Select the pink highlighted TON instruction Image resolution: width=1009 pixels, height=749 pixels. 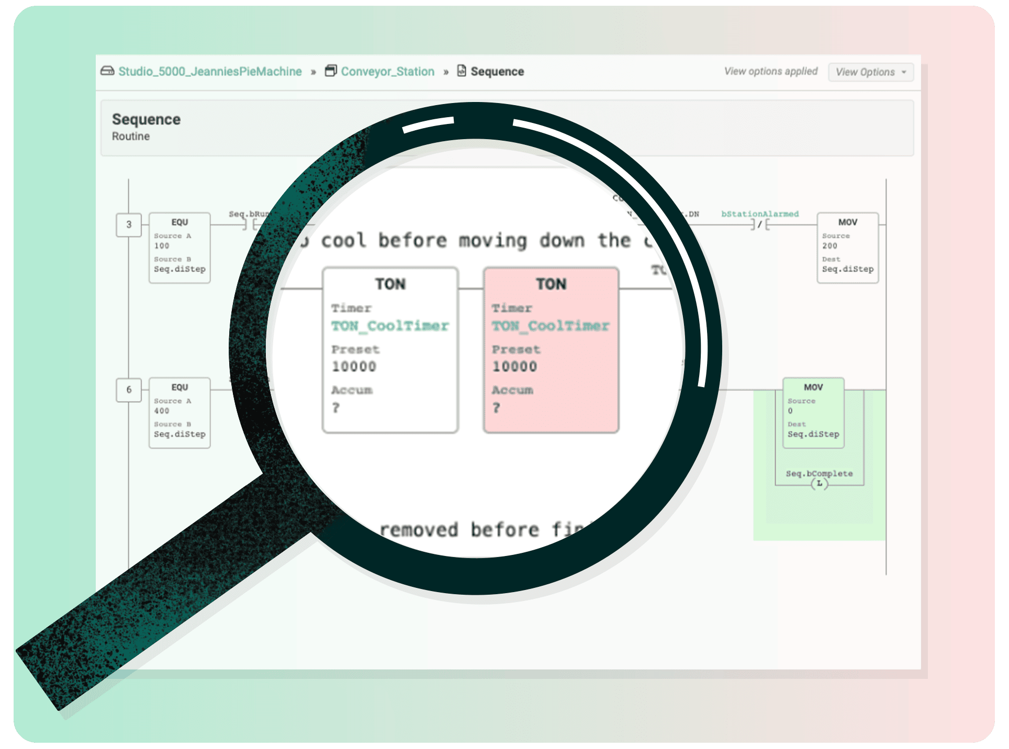[551, 350]
